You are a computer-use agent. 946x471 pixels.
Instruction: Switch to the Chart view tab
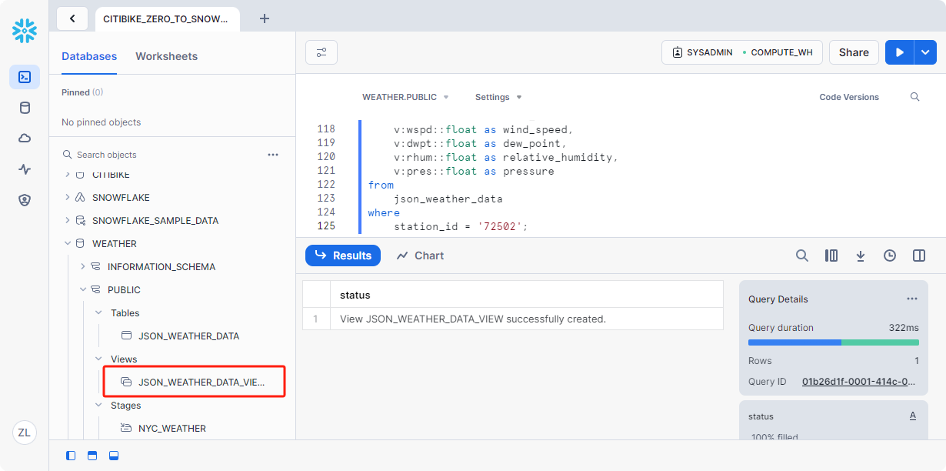[421, 256]
